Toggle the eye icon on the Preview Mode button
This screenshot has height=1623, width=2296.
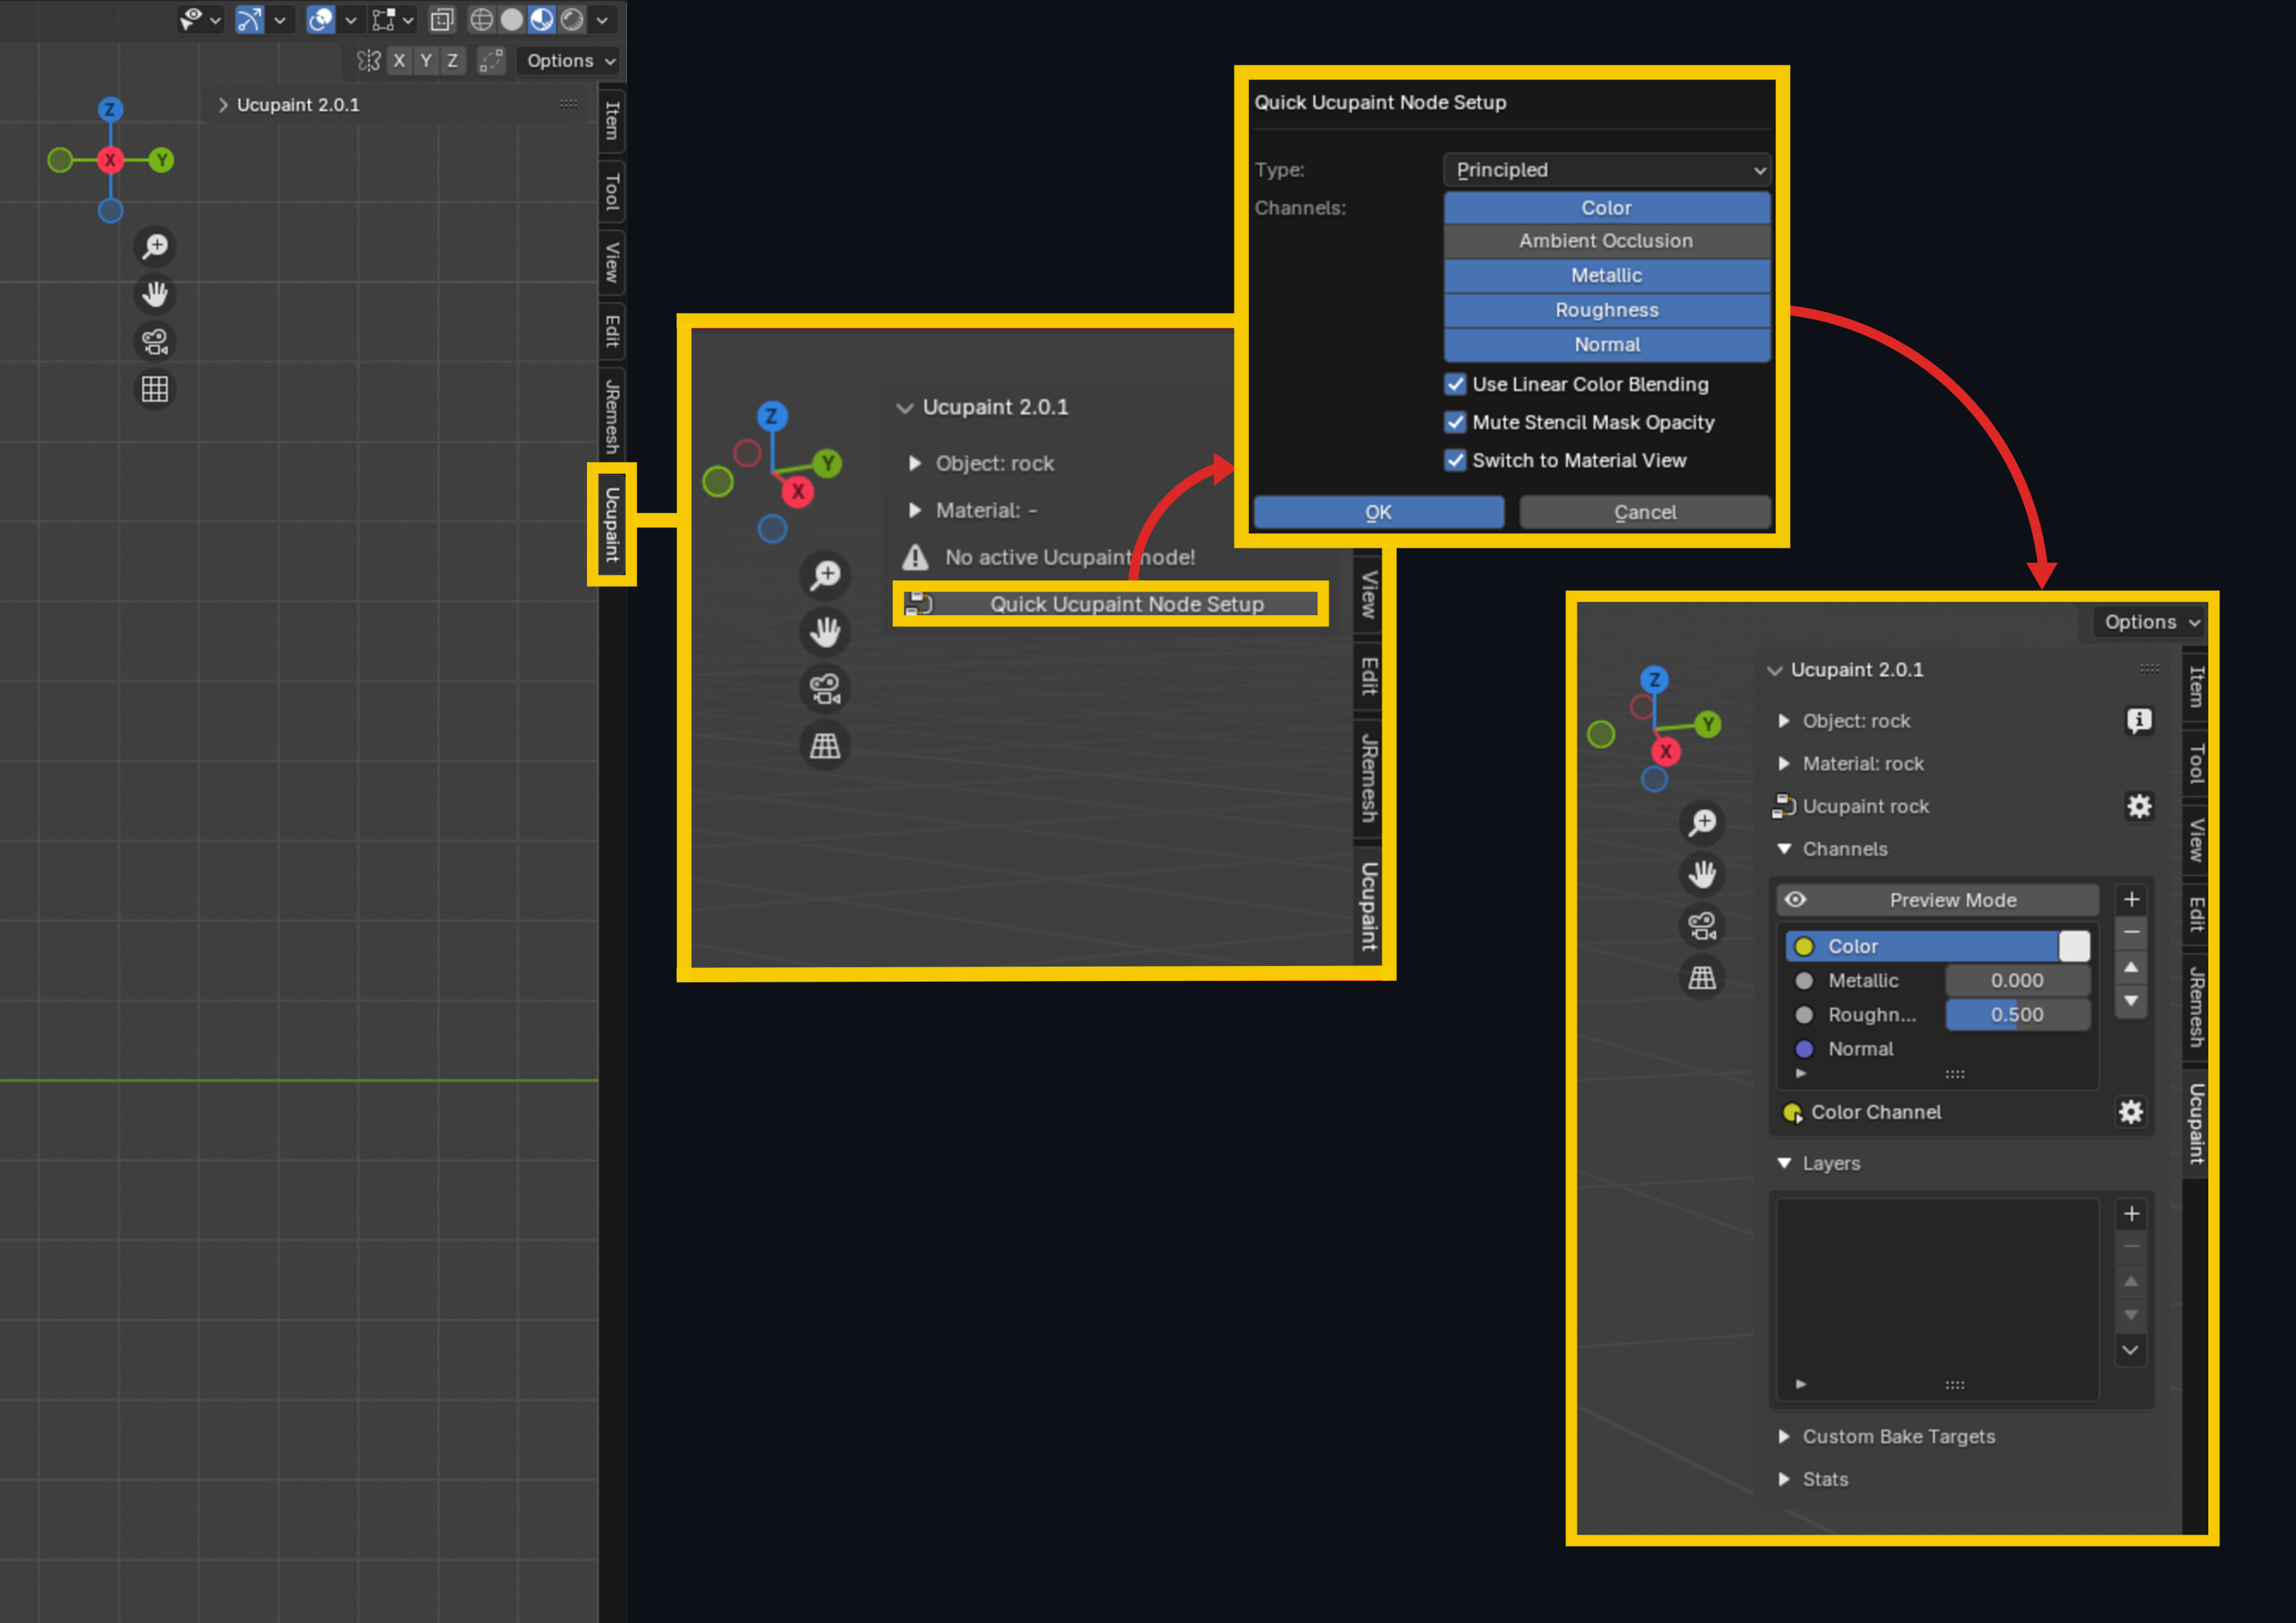tap(1796, 899)
